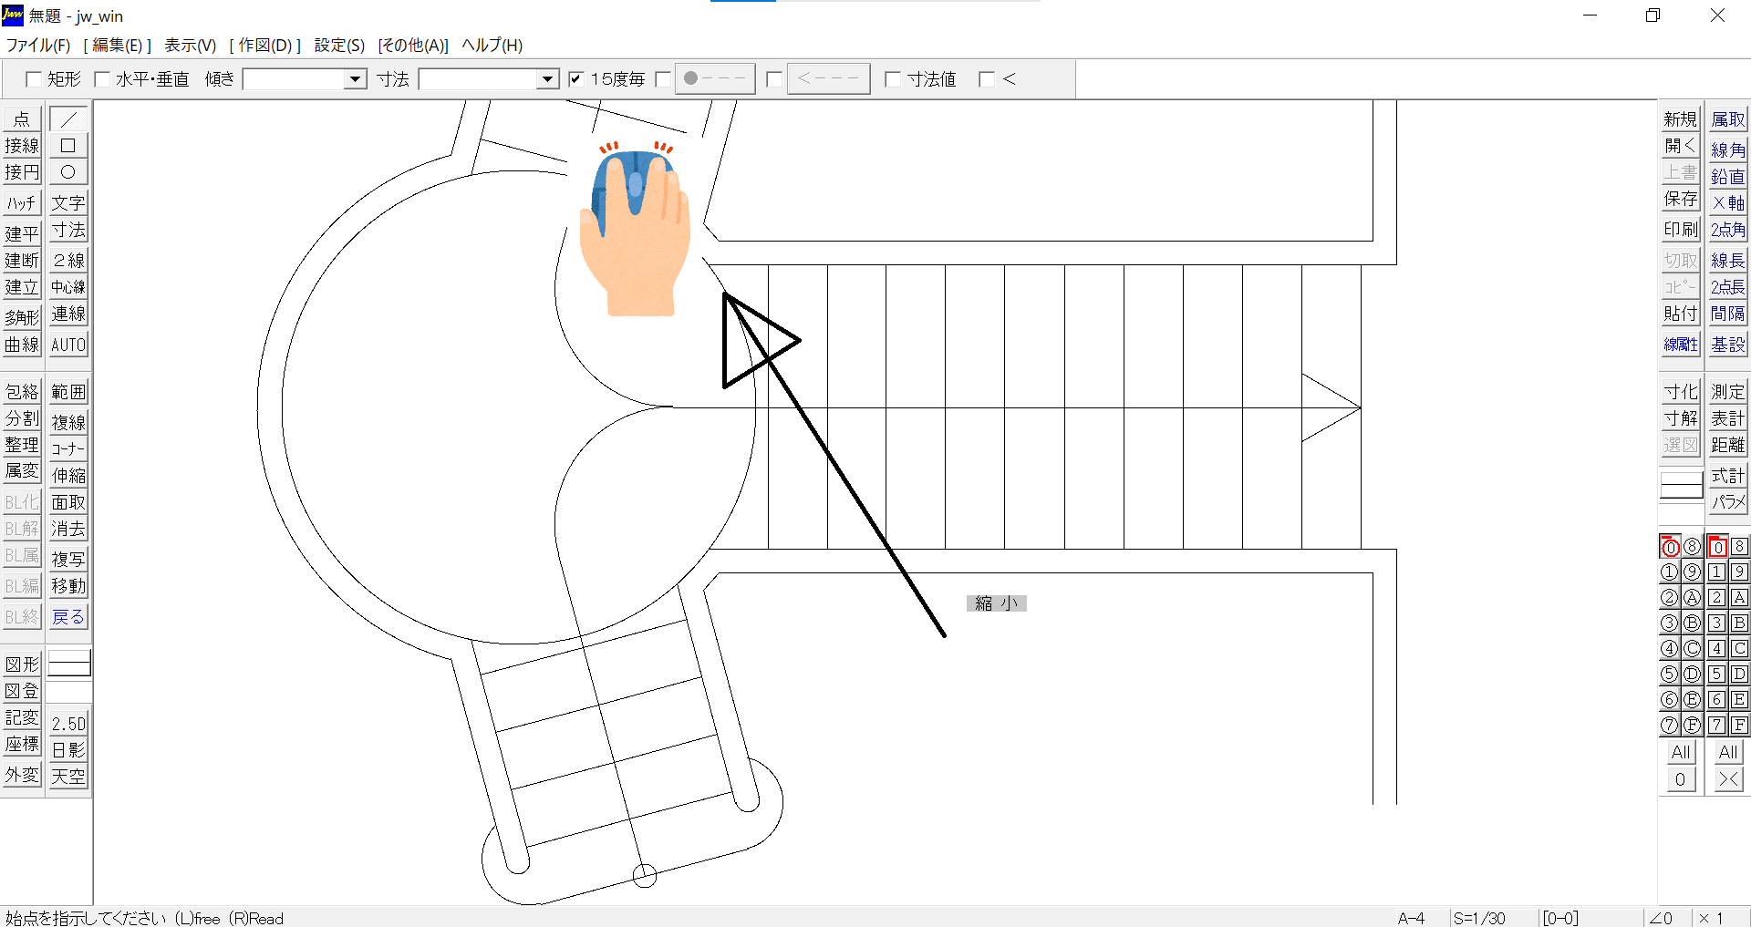The width and height of the screenshot is (1751, 927).
Task: Pick the 複写 copy tool
Action: click(x=68, y=559)
